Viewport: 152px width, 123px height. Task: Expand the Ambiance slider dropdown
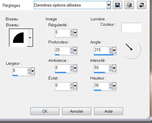point(75,68)
